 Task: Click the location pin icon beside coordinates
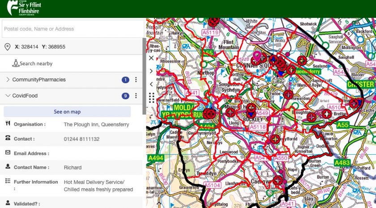(8, 47)
